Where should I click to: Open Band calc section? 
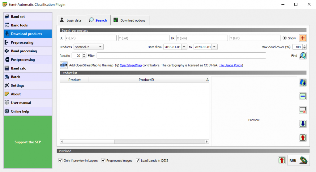coord(28,68)
